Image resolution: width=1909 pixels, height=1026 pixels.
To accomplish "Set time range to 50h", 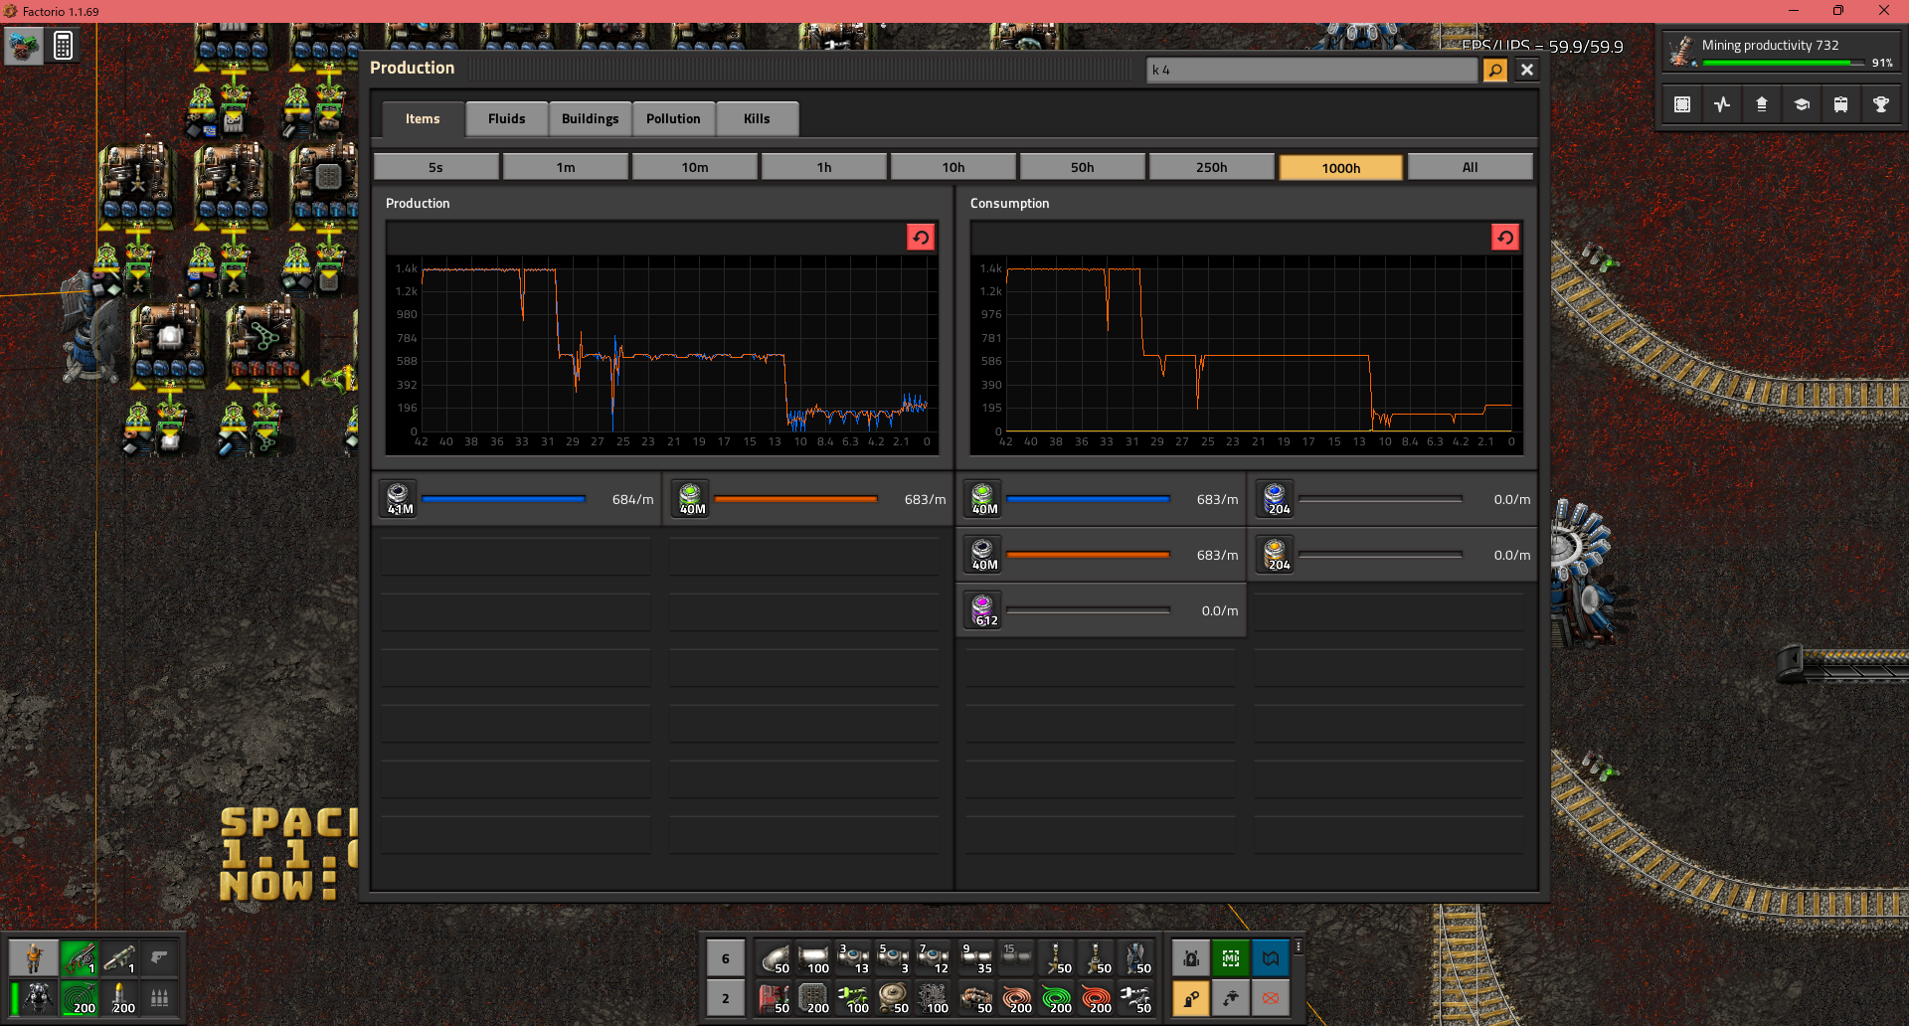I will pos(1083,167).
